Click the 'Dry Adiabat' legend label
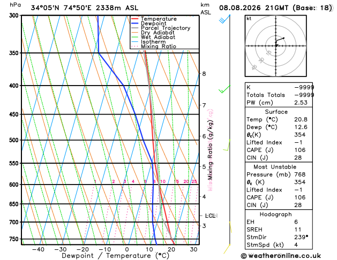Screen dimensions: 337x260 (x=158, y=33)
